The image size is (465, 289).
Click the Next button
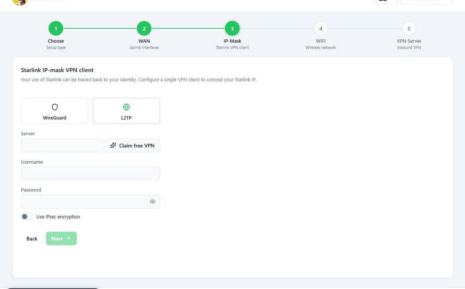click(x=61, y=238)
